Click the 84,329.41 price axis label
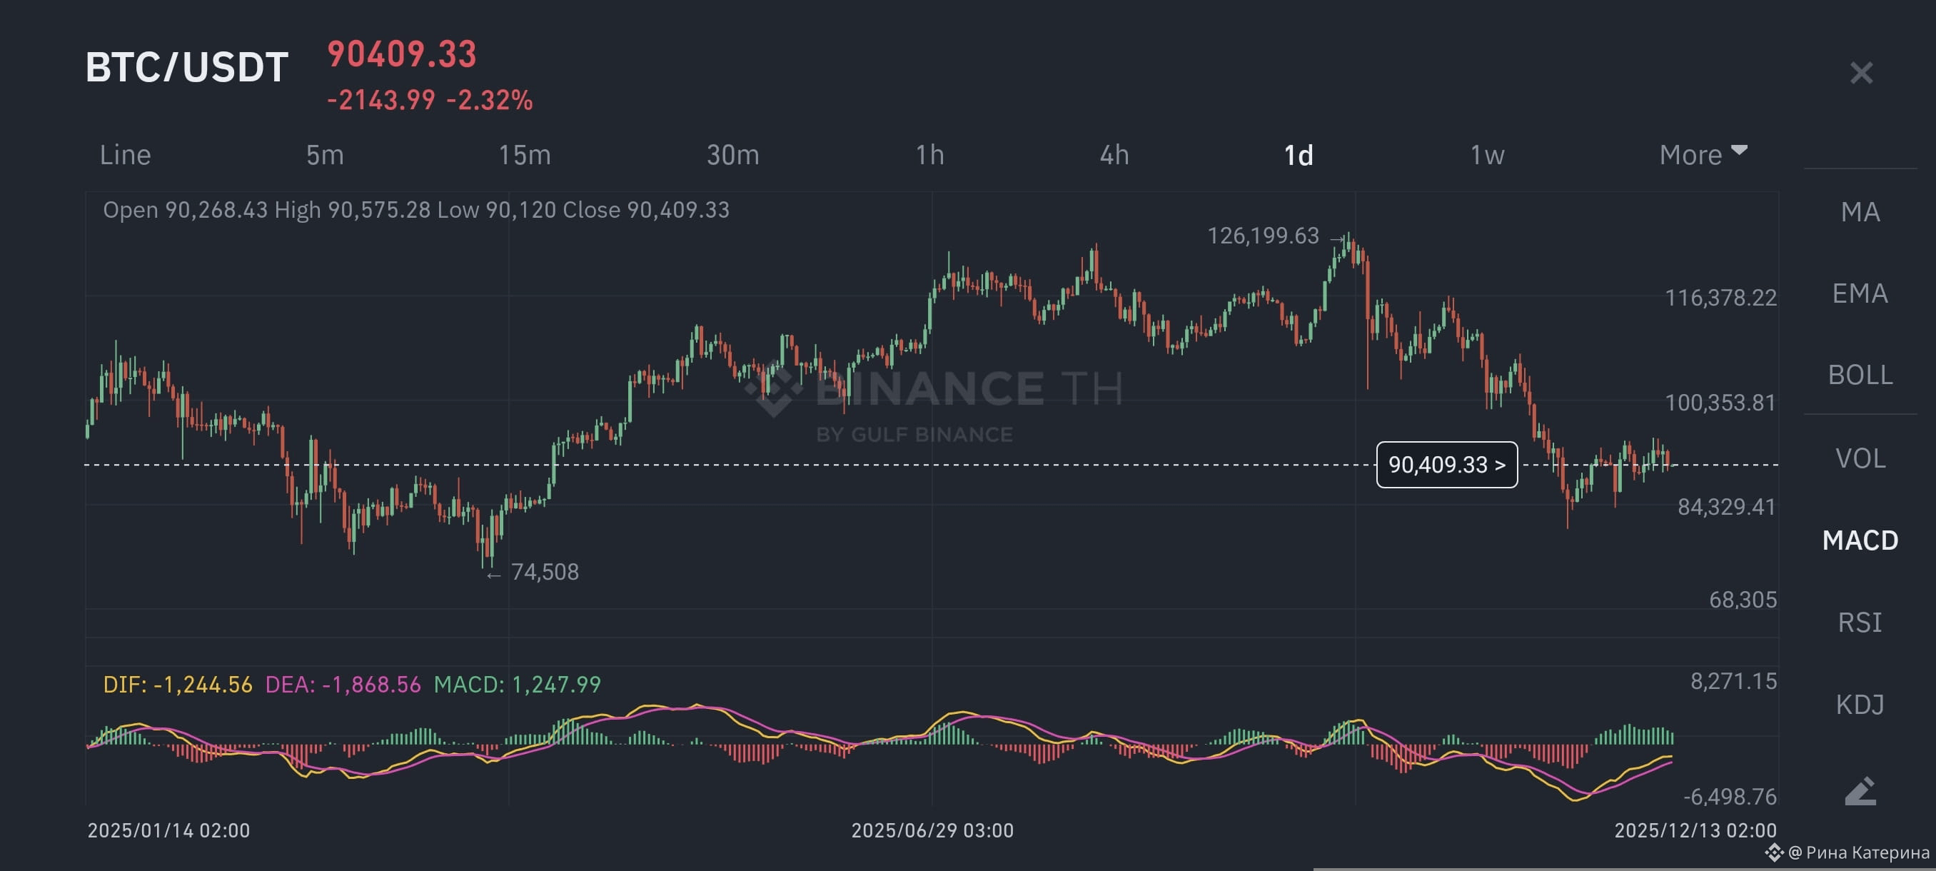1936x871 pixels. pyautogui.click(x=1727, y=508)
